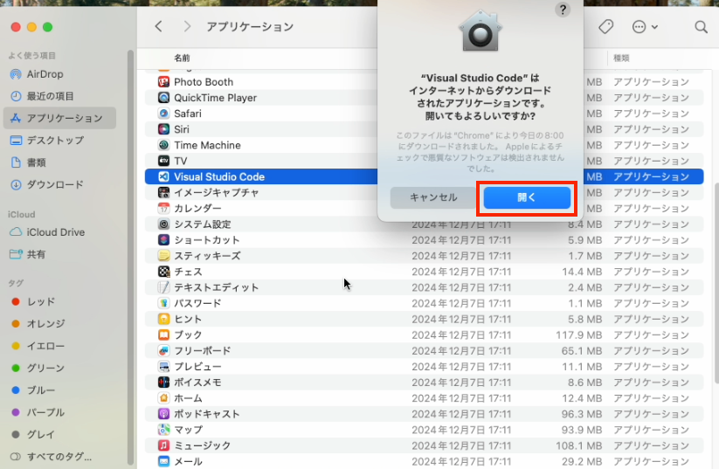Click the チェス app icon
The image size is (719, 469).
[x=163, y=272]
